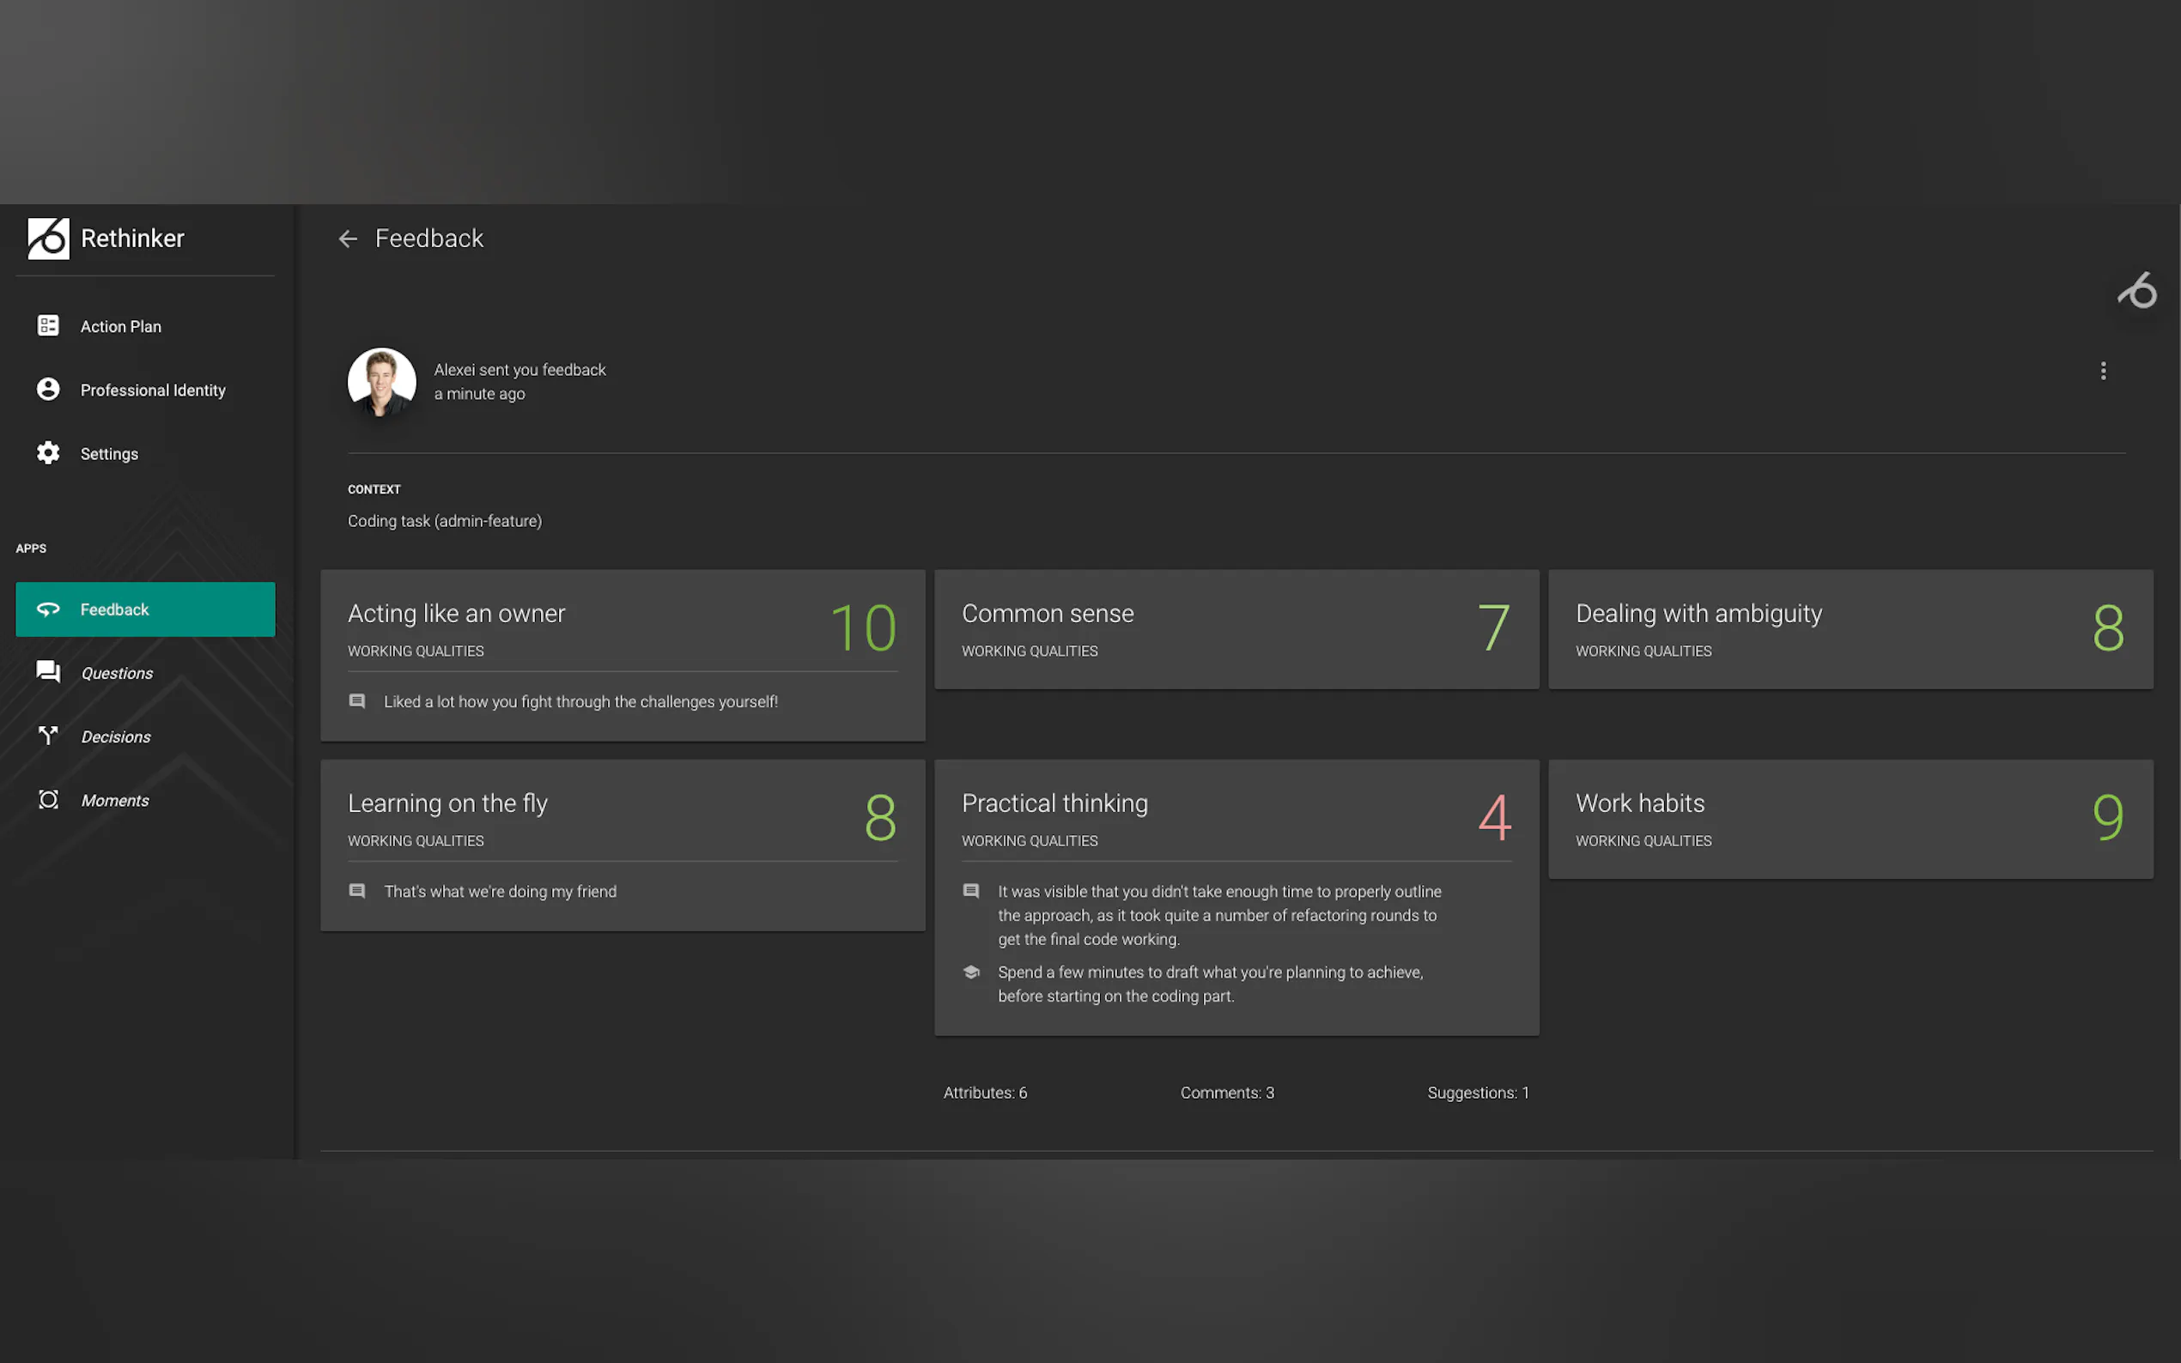Viewport: 2181px width, 1363px height.
Task: Select the Common sense attribute card
Action: (x=1236, y=629)
